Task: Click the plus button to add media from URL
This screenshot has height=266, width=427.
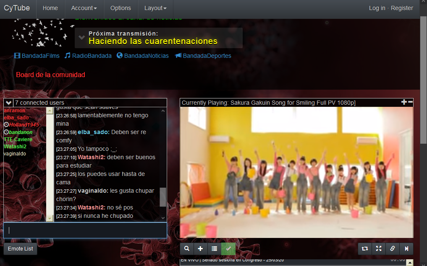Action: (200, 248)
